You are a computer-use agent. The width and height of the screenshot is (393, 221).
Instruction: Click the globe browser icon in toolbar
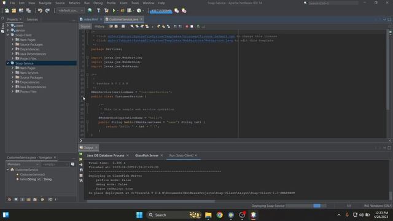coord(90,10)
